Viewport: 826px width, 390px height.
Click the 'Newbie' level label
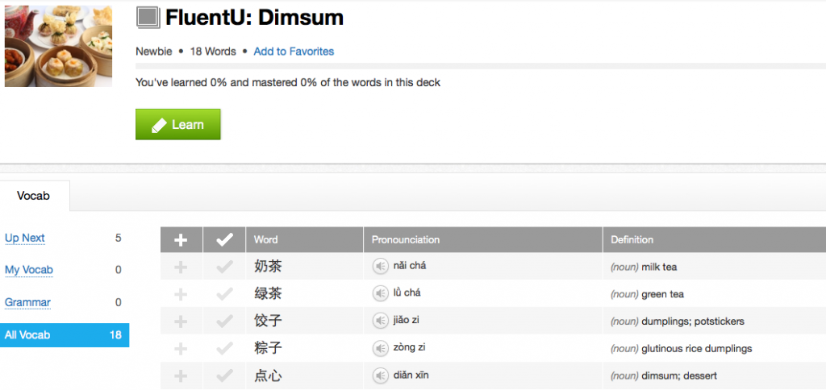[x=154, y=52]
